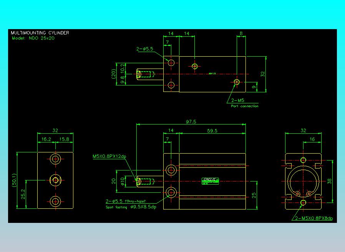Click the (20) stroke dimension
345x252 pixels.
pos(114,74)
